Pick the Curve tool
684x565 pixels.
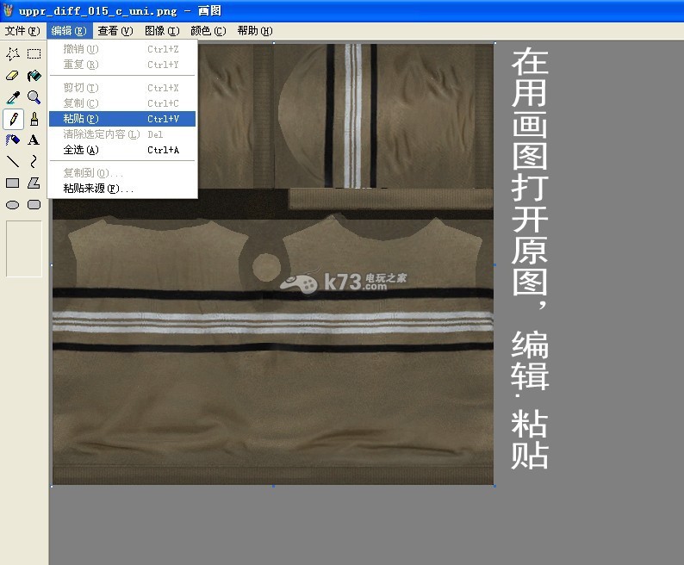(x=34, y=161)
